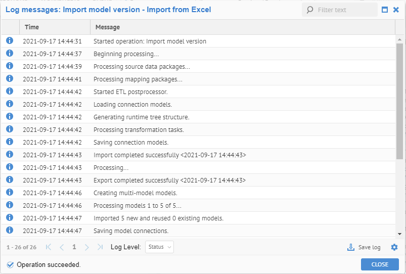Click the Save log download icon
406x274 pixels.
point(351,247)
